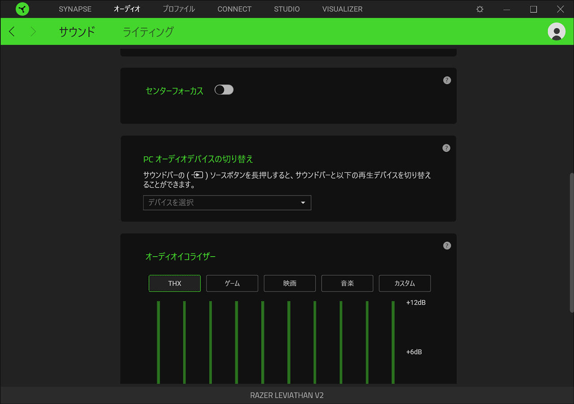574x404 pixels.
Task: Select the THX equalizer preset
Action: pyautogui.click(x=174, y=283)
